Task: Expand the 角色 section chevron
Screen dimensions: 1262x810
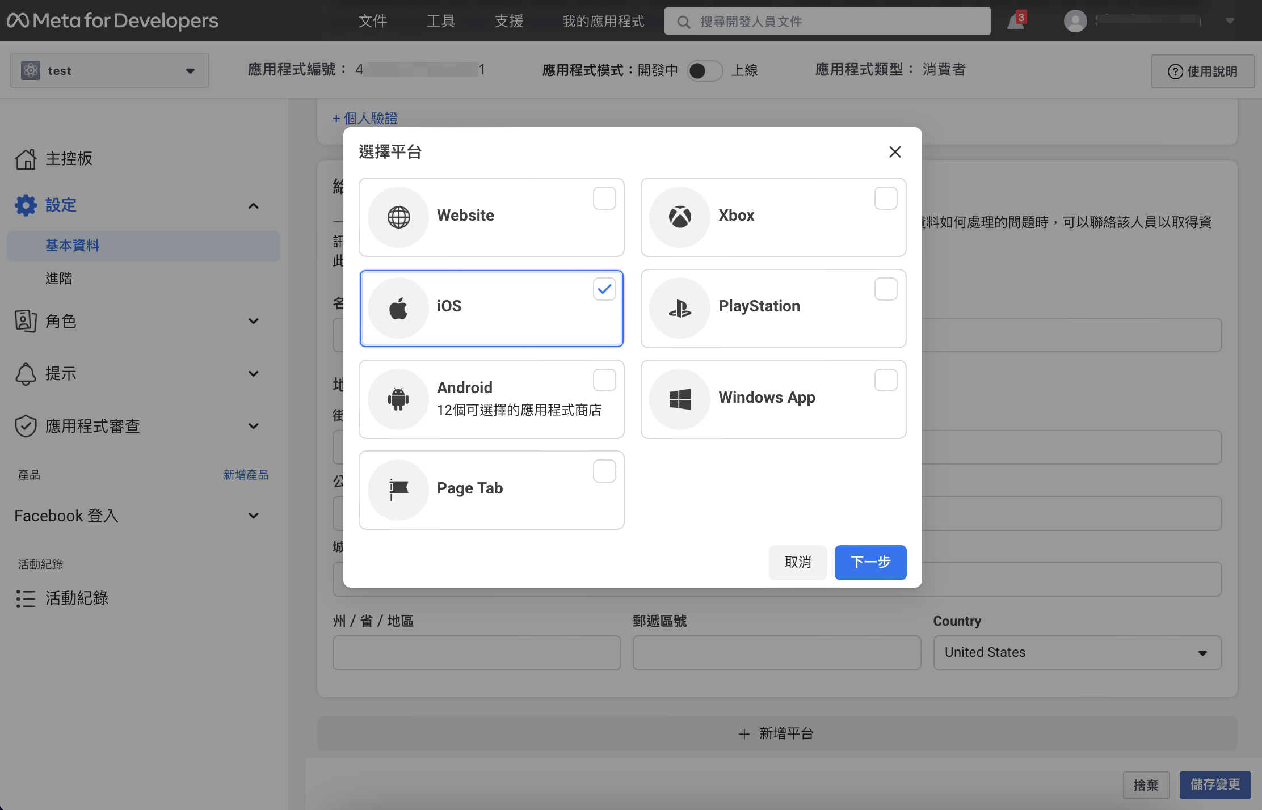Action: click(254, 321)
